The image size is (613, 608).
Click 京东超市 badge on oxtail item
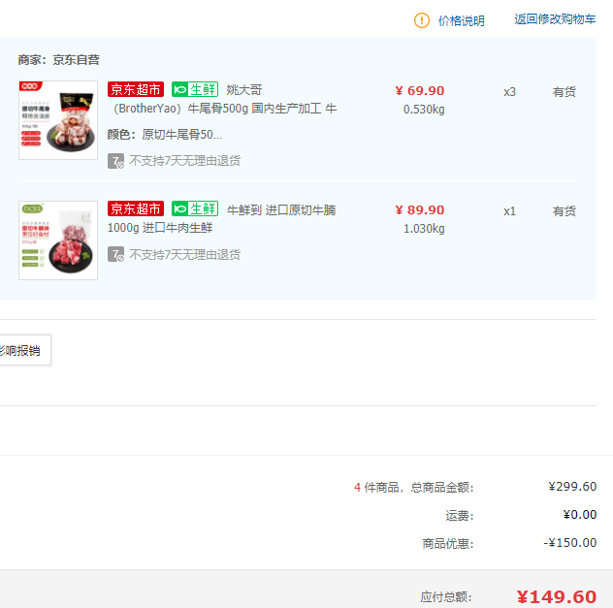136,89
